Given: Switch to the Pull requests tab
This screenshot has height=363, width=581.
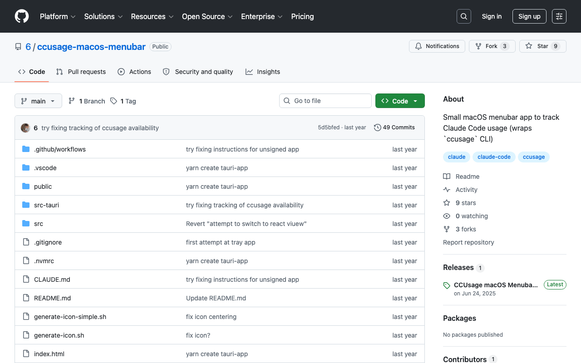Looking at the screenshot, I should 81,72.
